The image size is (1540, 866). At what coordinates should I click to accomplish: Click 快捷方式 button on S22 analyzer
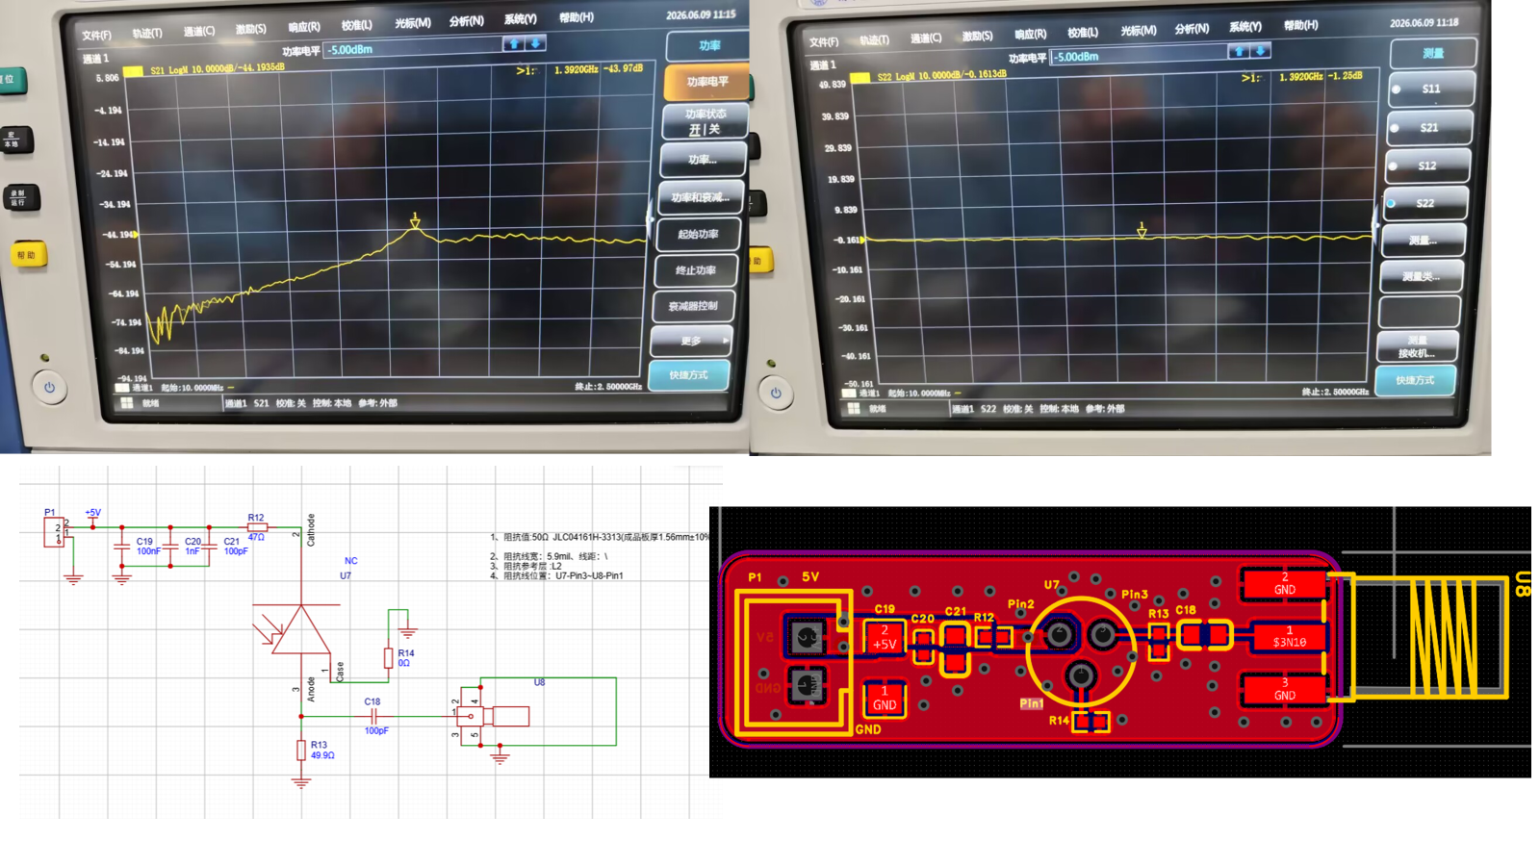[x=1415, y=380]
